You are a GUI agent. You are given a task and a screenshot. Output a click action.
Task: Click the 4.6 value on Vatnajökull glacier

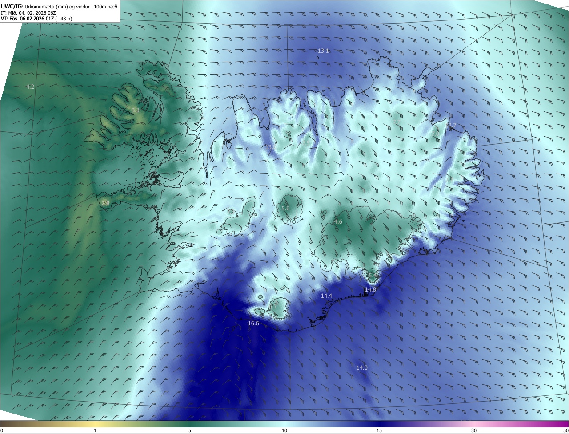click(x=338, y=222)
